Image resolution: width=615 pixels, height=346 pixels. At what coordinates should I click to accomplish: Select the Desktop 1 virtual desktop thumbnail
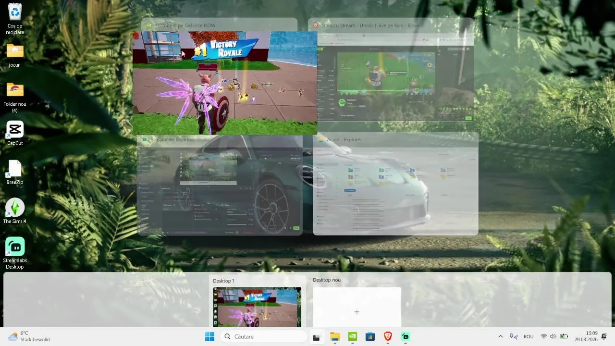tap(257, 307)
